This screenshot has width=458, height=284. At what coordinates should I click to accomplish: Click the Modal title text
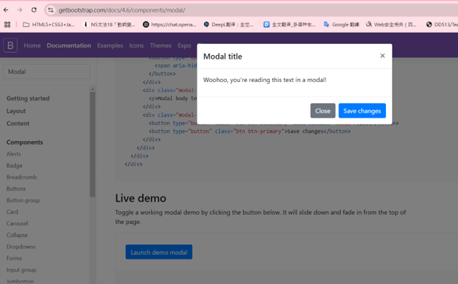pos(222,56)
